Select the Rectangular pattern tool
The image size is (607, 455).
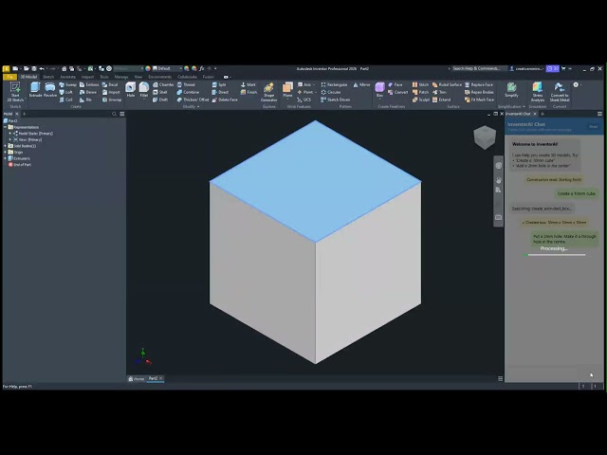pos(334,84)
